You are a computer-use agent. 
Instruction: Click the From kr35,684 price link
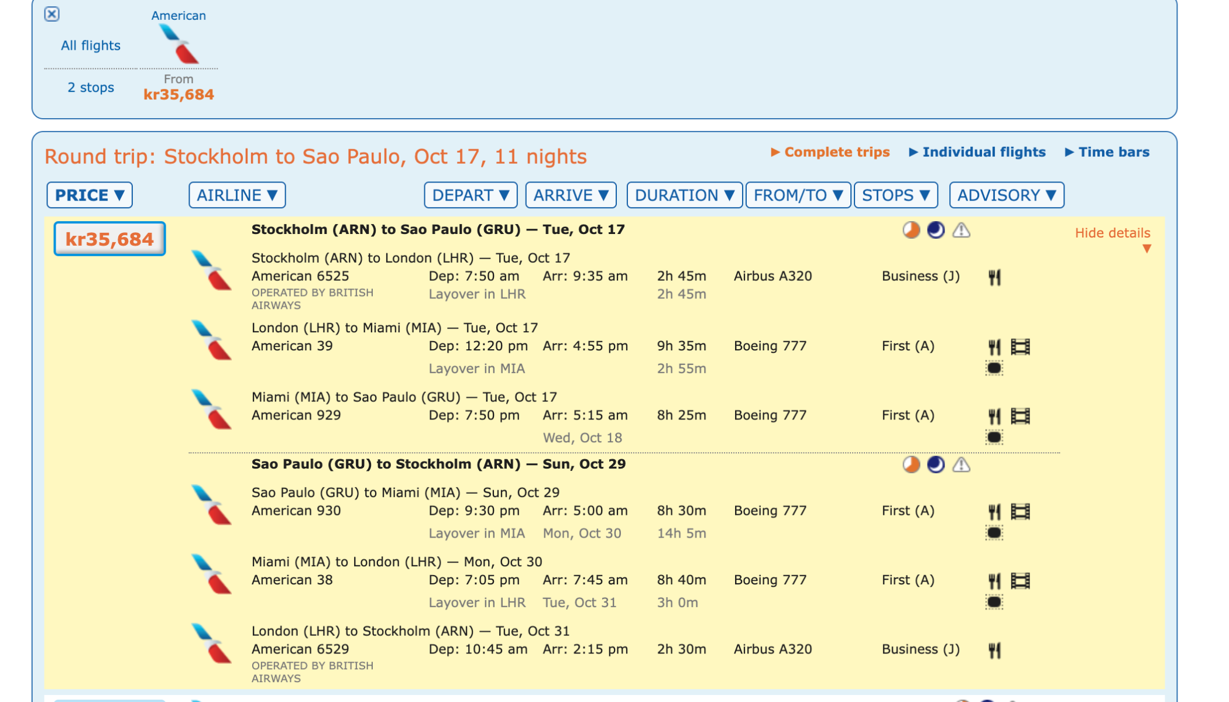coord(178,88)
